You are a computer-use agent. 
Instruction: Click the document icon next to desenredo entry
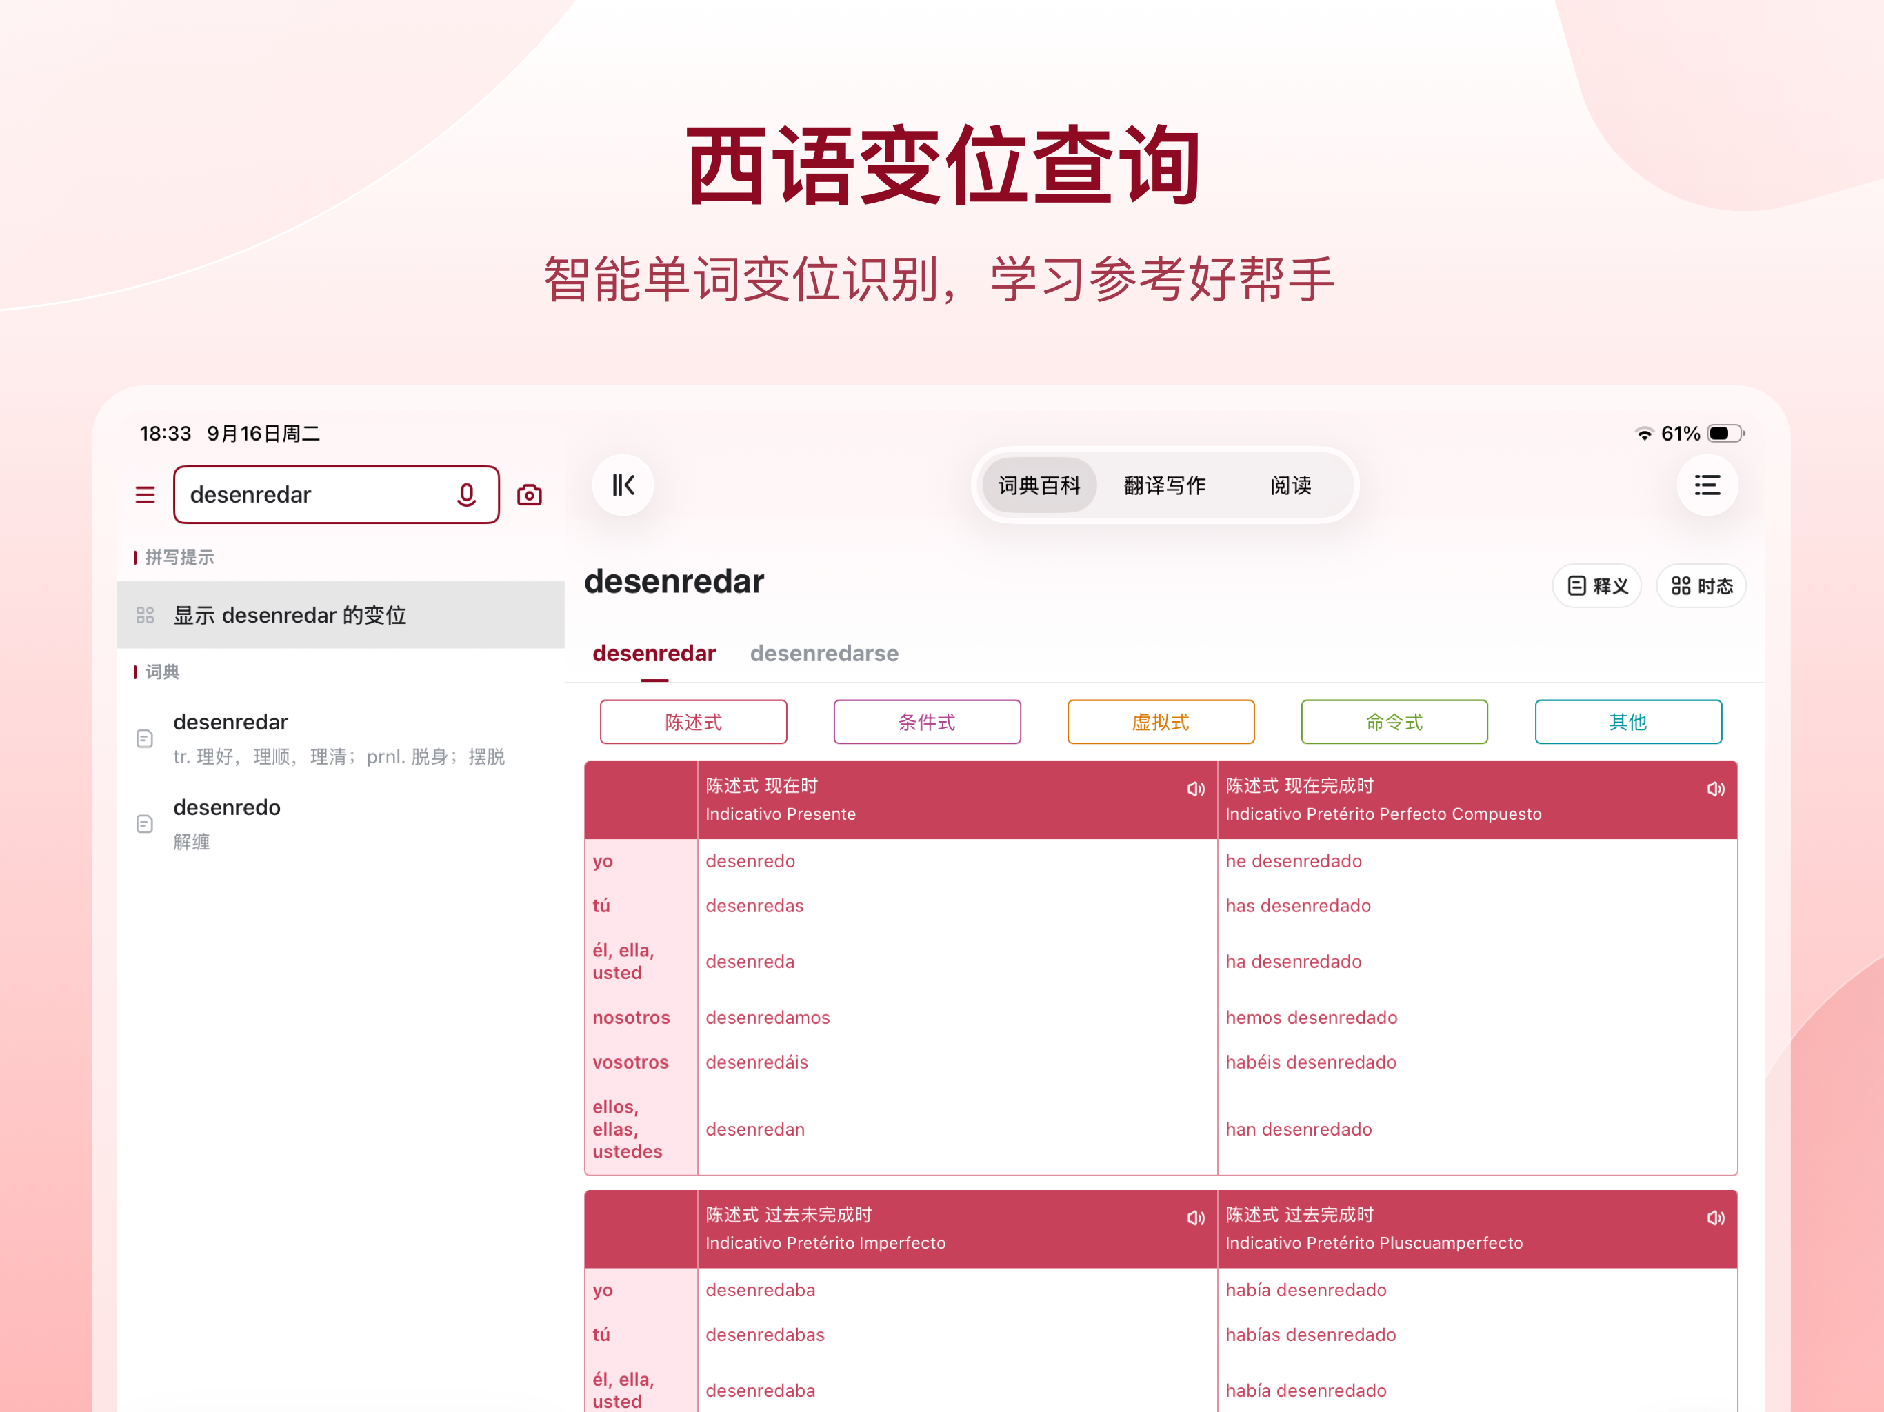(x=145, y=823)
